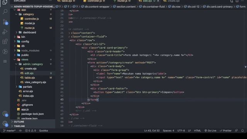247x139 pixels.
Task: Expand the public folder
Action: tap(25, 55)
